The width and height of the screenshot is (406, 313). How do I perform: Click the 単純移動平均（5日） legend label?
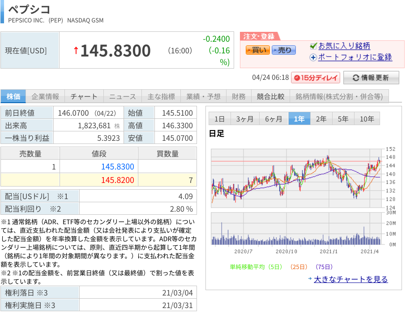tap(256, 267)
